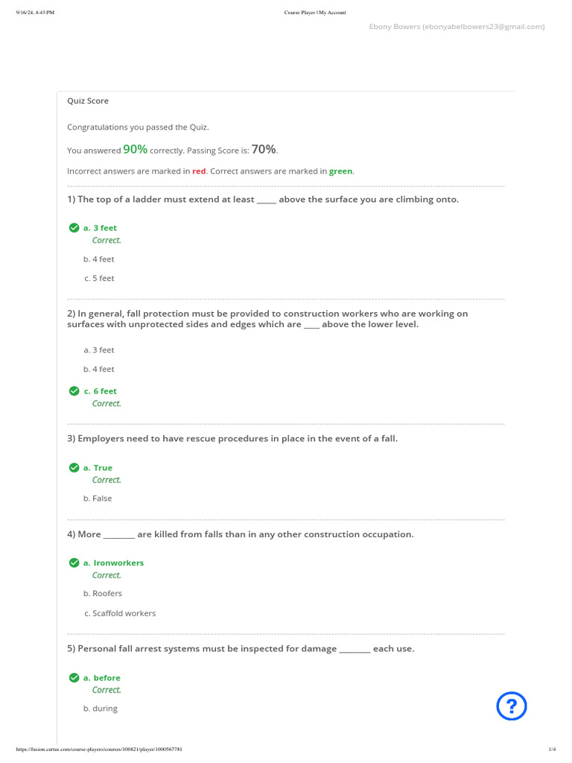The height and width of the screenshot is (763, 572).
Task: Click green checkmark beside 'True' answer
Action: pyautogui.click(x=74, y=467)
